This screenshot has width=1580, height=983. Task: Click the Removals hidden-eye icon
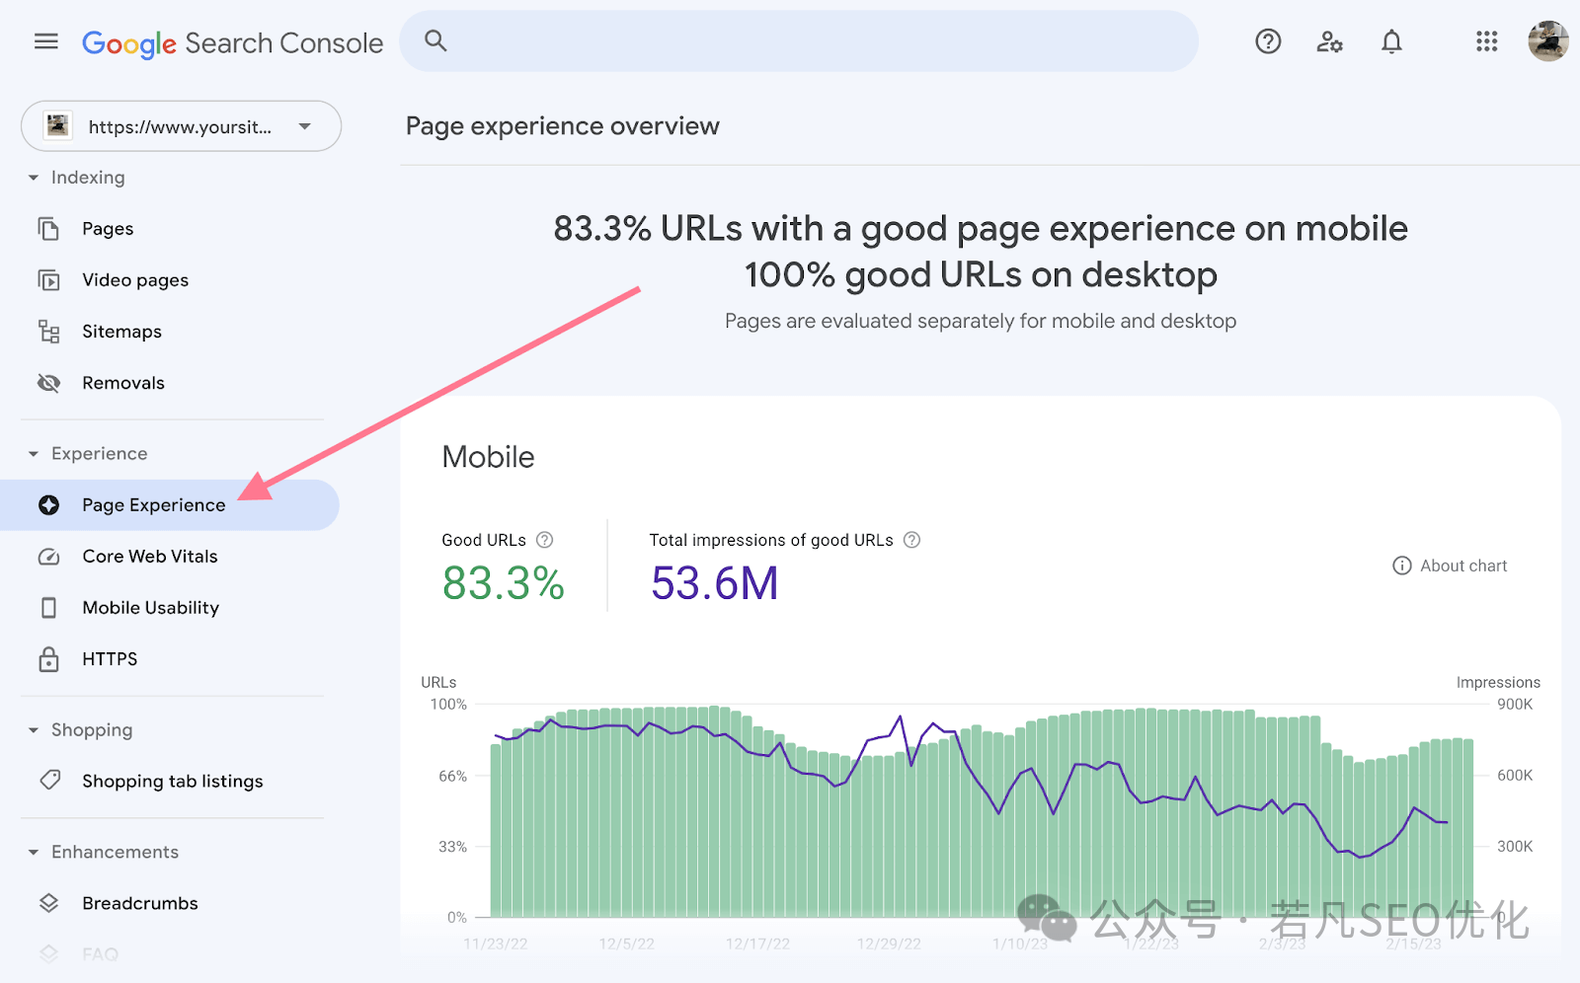click(48, 383)
